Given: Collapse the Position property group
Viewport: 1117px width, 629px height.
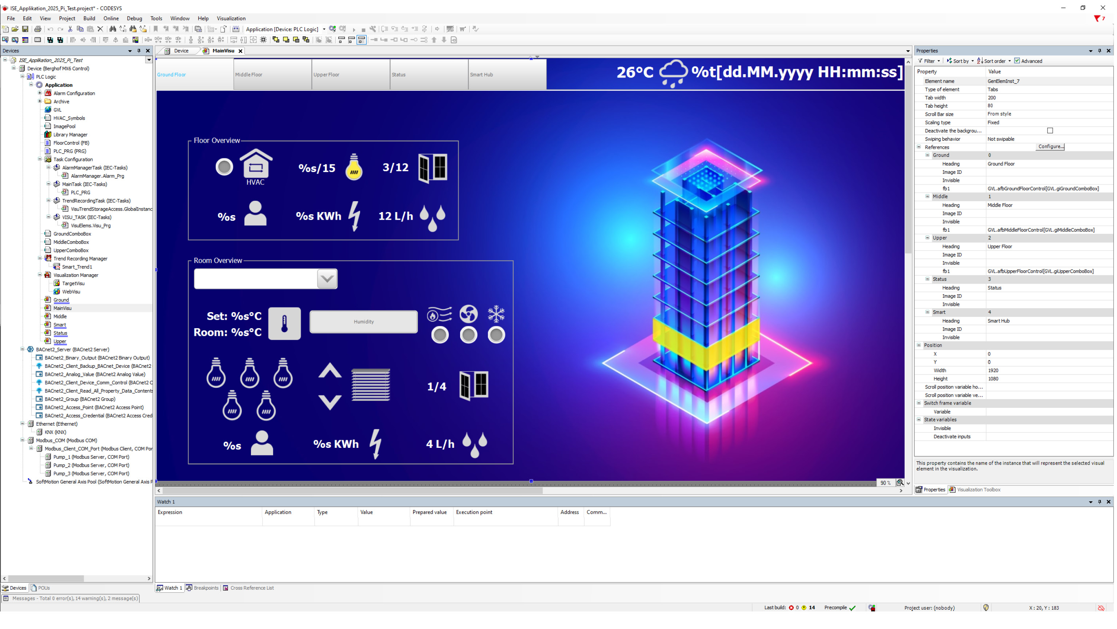Looking at the screenshot, I should point(919,345).
